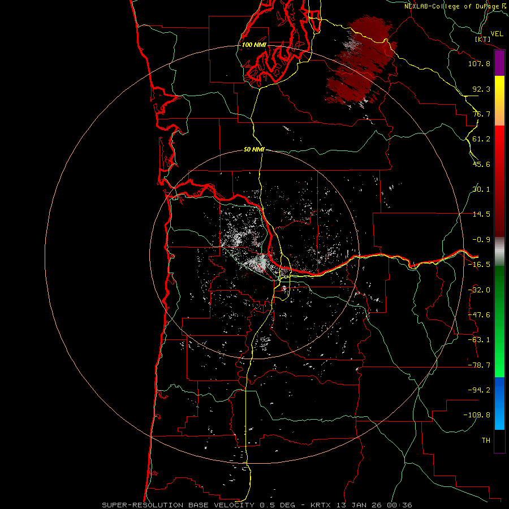Click the TH legend label
Screen dimensions: 509x509
[x=486, y=441]
